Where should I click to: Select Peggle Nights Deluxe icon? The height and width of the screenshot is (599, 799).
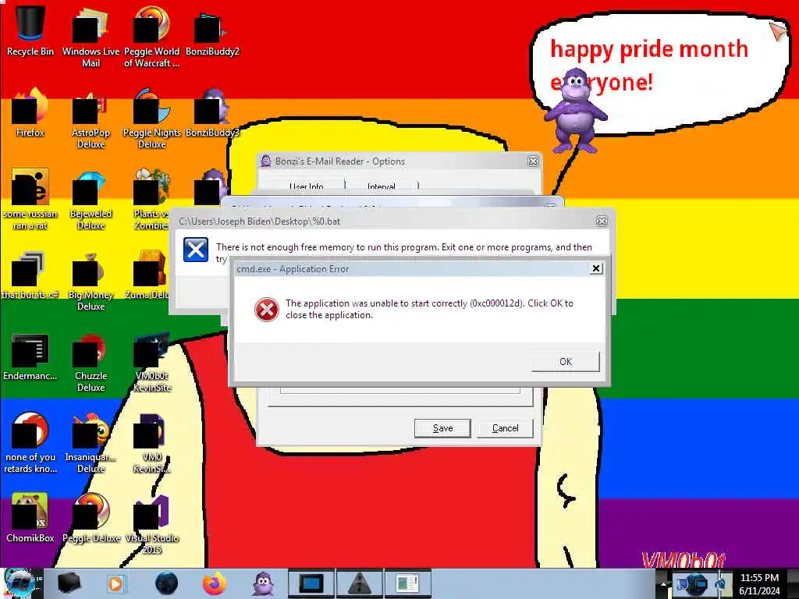(x=151, y=119)
